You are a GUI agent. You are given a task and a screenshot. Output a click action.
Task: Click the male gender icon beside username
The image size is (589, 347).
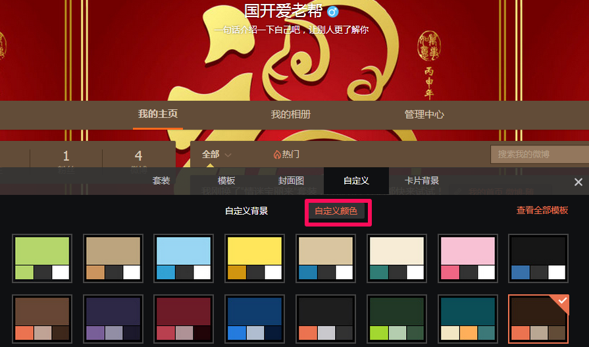333,12
